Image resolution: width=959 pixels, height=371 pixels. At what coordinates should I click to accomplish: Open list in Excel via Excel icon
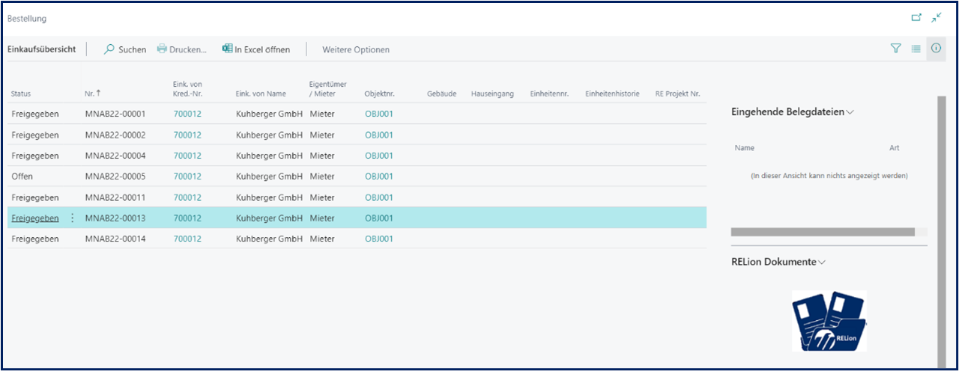tap(227, 49)
